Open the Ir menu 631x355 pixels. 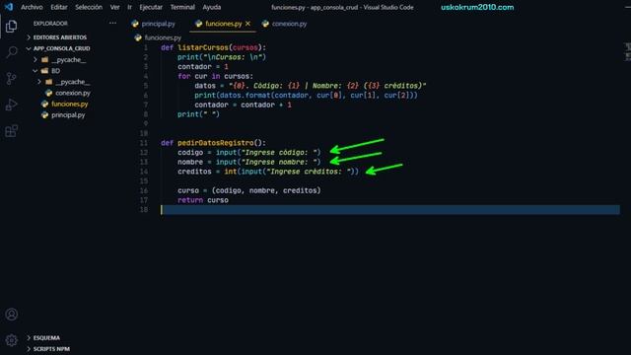point(129,7)
